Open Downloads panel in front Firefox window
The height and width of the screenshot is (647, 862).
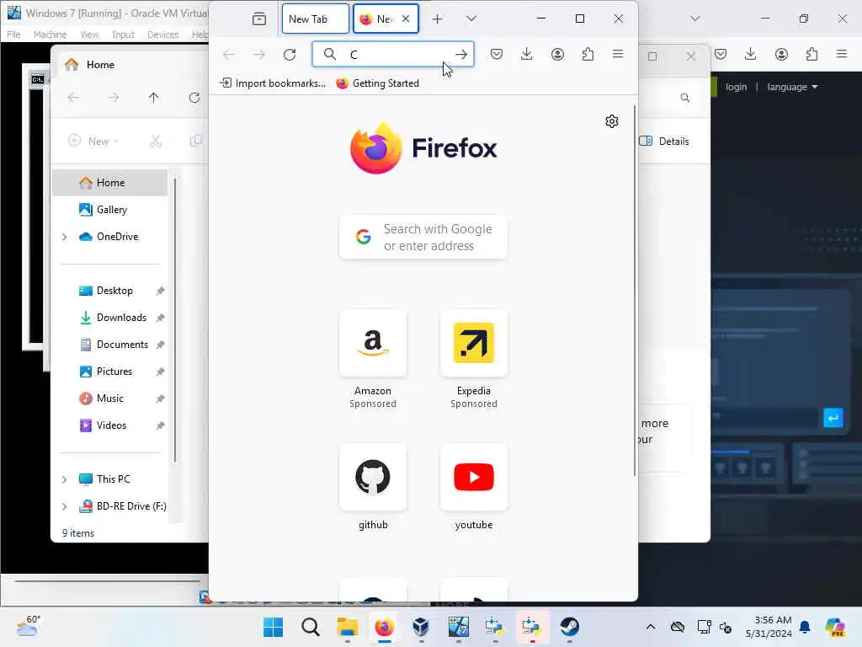527,54
